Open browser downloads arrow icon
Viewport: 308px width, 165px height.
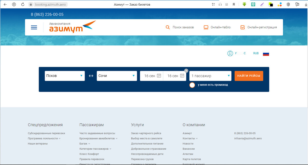click(x=305, y=4)
